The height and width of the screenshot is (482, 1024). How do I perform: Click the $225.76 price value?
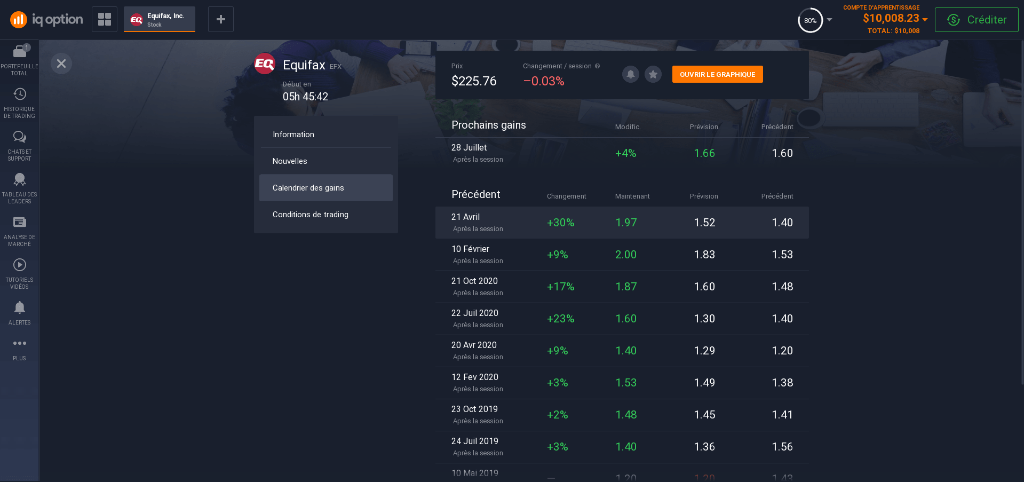pyautogui.click(x=474, y=81)
